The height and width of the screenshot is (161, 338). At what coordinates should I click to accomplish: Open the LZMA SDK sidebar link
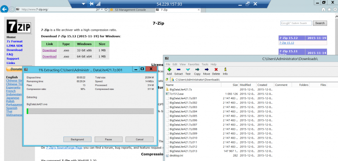tap(15, 46)
